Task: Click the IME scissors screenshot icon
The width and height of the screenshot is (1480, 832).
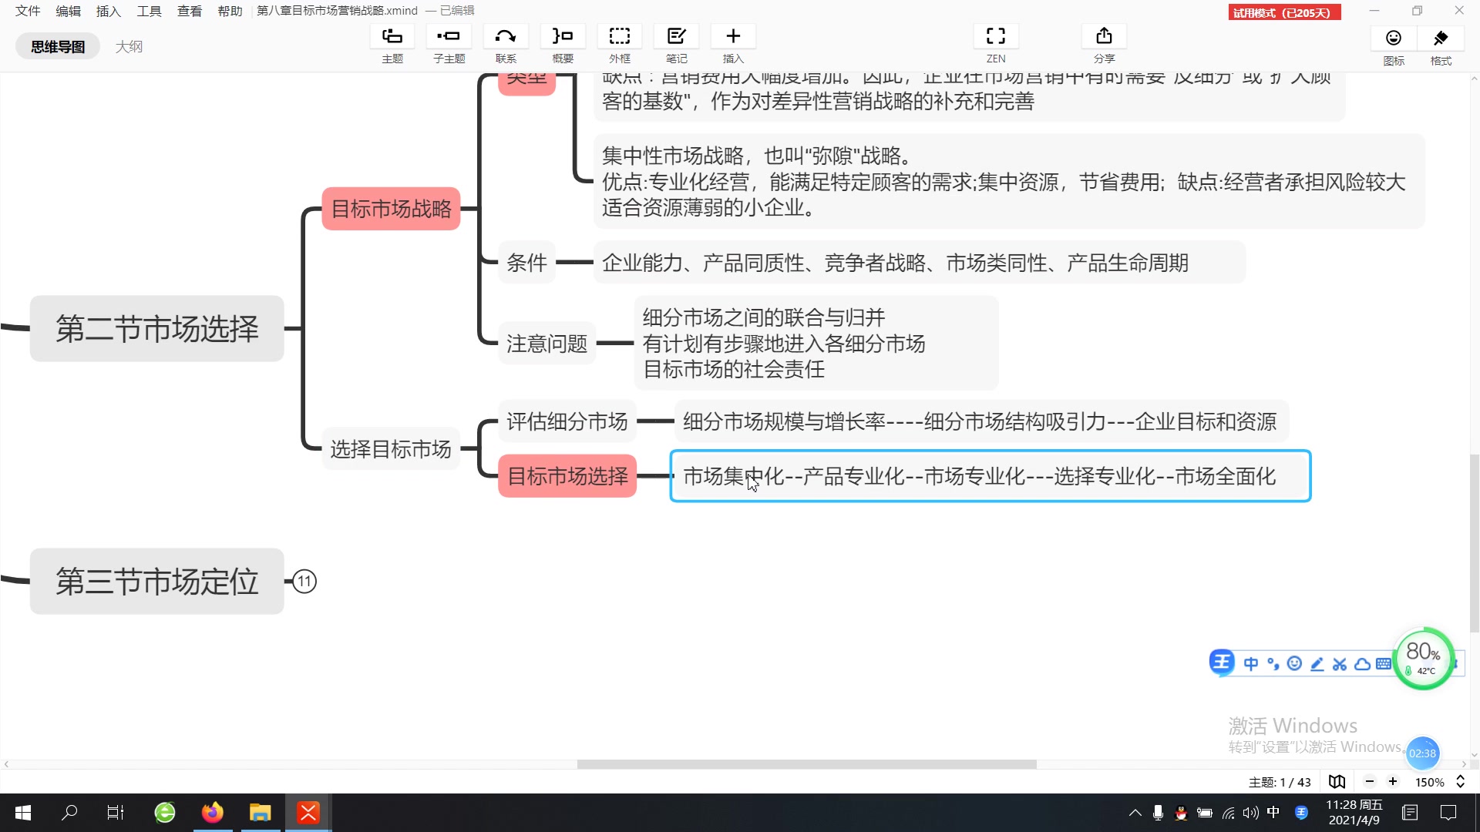Action: click(1340, 664)
